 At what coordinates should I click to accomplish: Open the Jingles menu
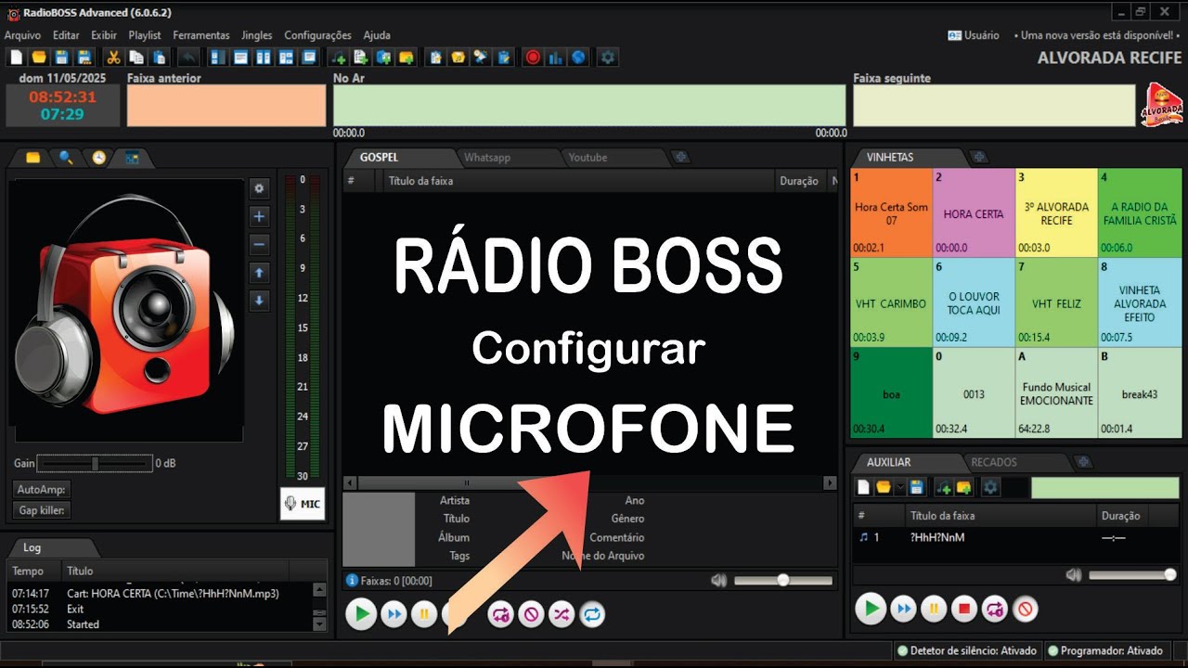[257, 35]
